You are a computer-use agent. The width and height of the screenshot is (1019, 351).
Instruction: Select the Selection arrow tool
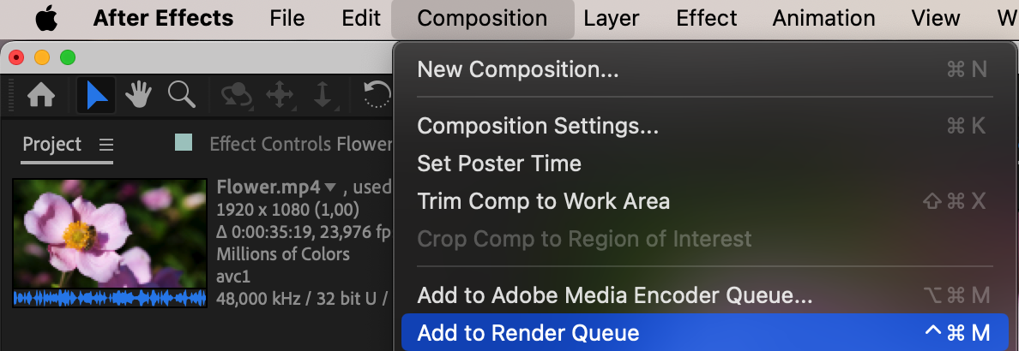pos(96,95)
